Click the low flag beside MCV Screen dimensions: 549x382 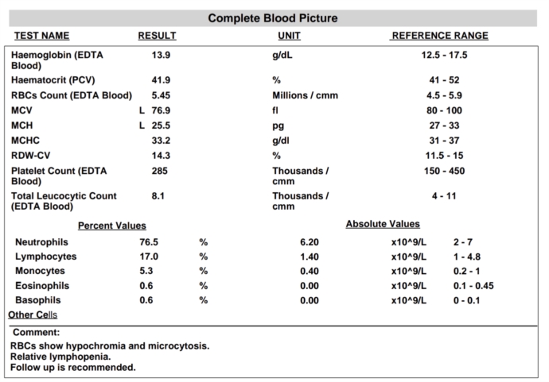[x=142, y=110]
